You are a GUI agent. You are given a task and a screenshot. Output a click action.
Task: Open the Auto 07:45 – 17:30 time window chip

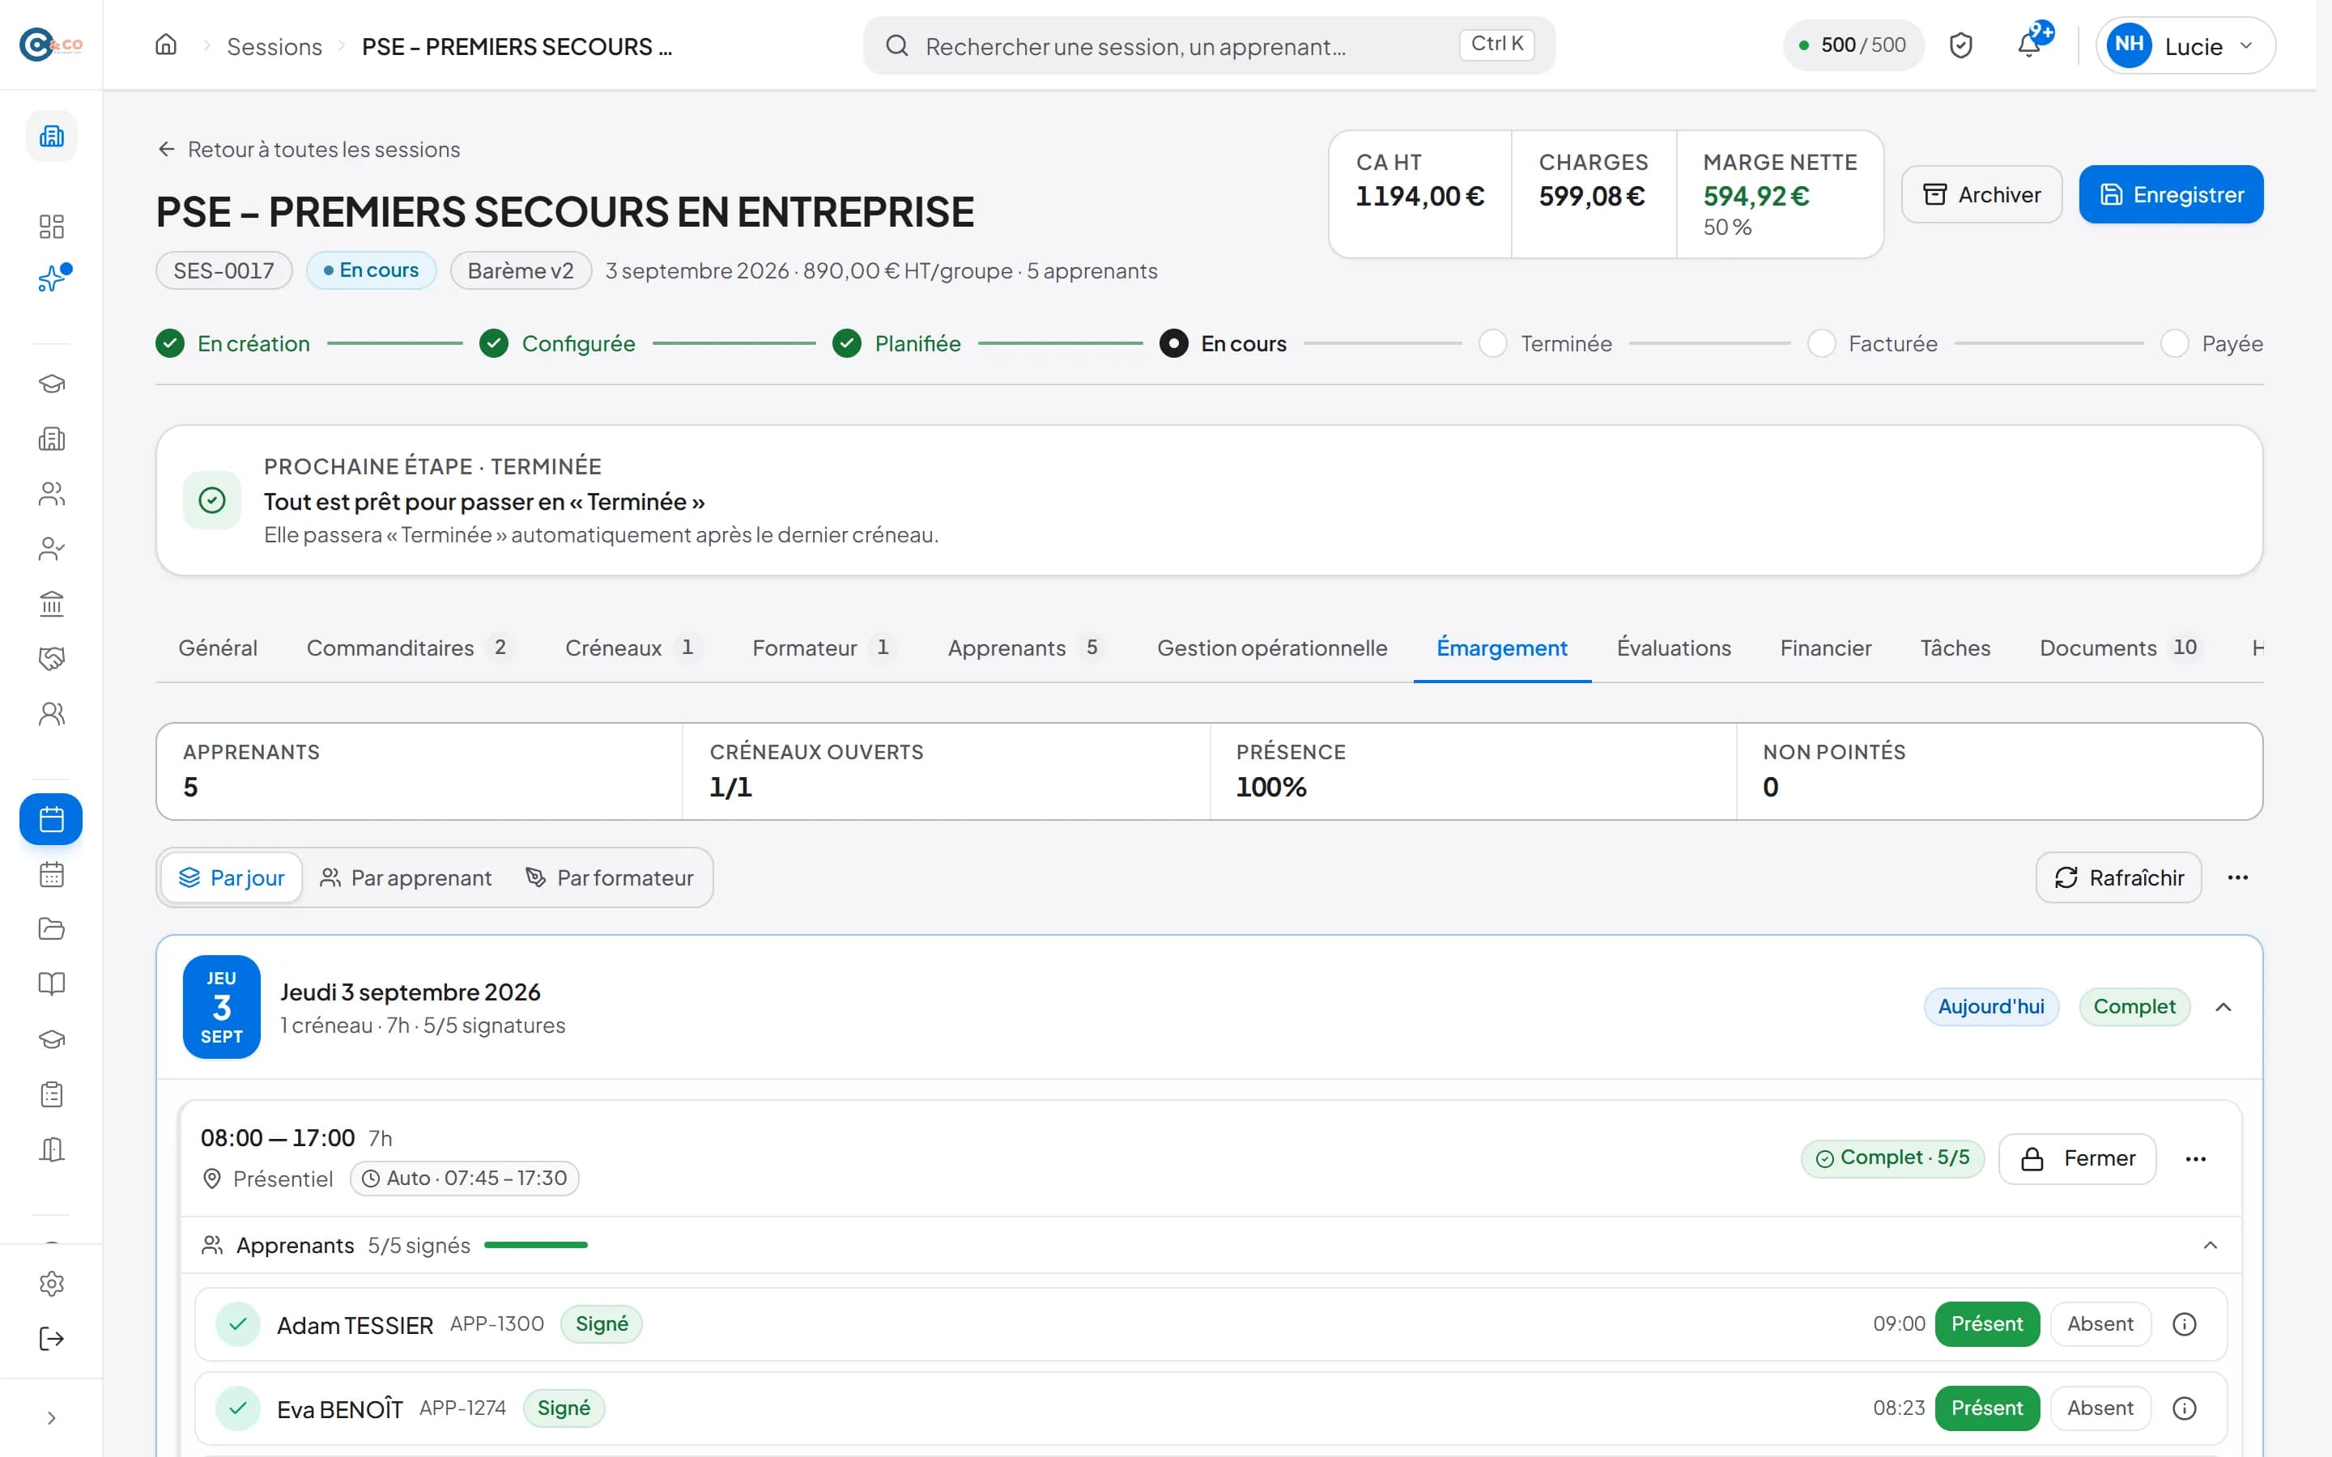point(465,1179)
